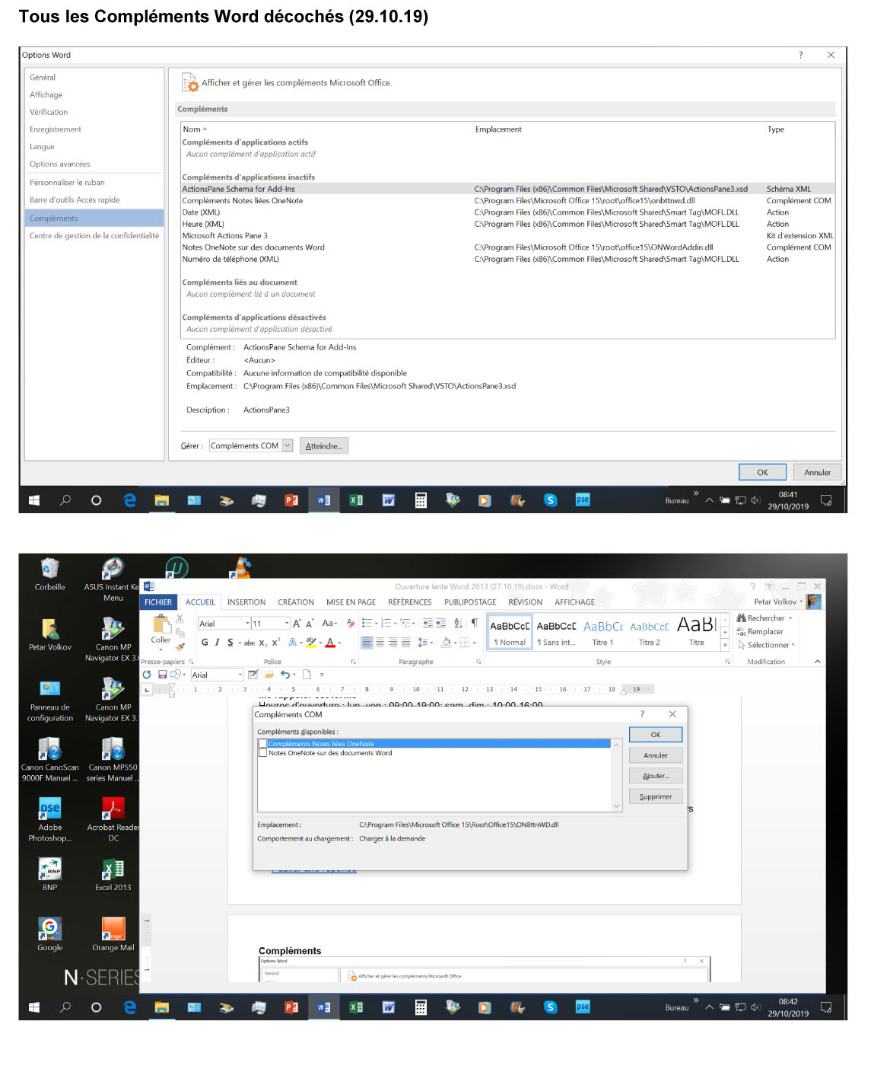Increase font size with the large A icon
The height and width of the screenshot is (1066, 890).
297,623
